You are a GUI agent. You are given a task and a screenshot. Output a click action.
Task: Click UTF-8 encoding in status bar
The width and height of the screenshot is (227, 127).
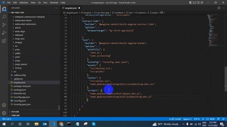tap(196, 119)
